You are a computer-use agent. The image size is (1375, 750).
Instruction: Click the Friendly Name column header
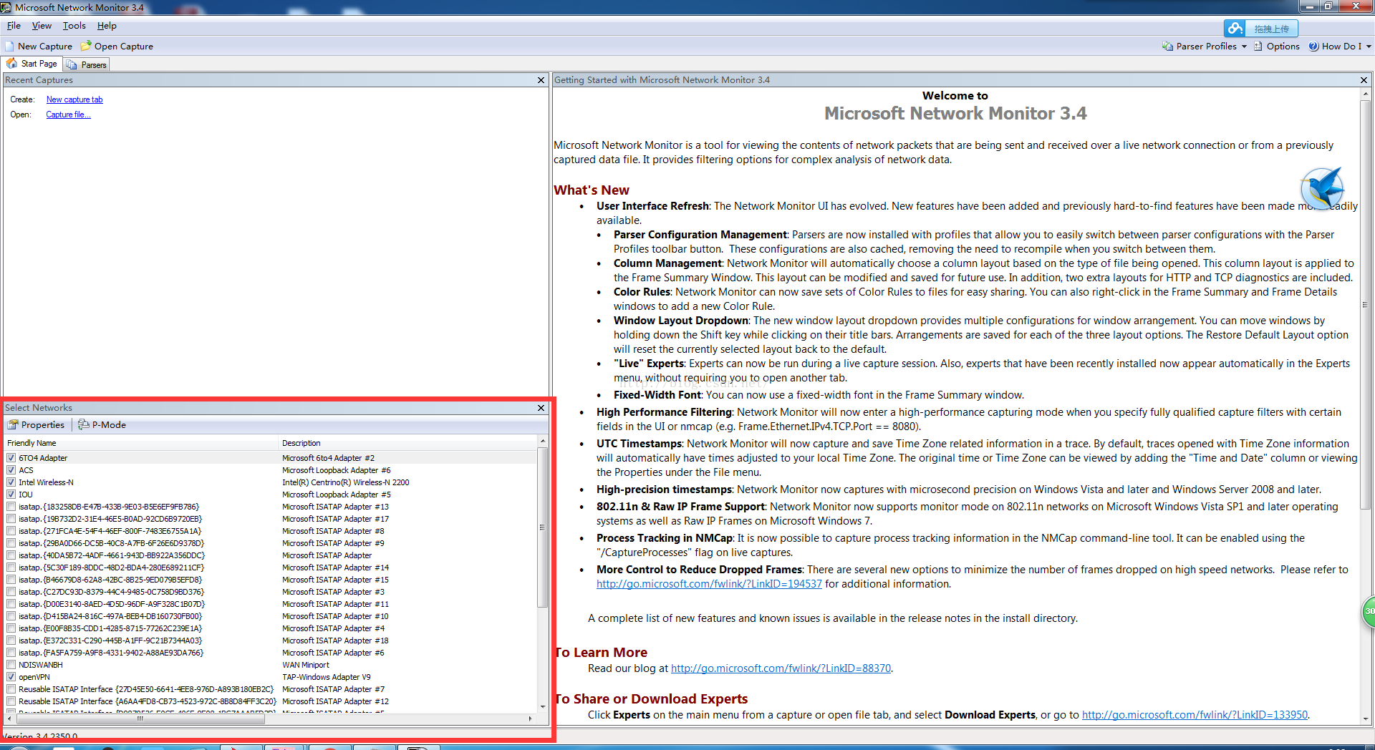tap(141, 443)
